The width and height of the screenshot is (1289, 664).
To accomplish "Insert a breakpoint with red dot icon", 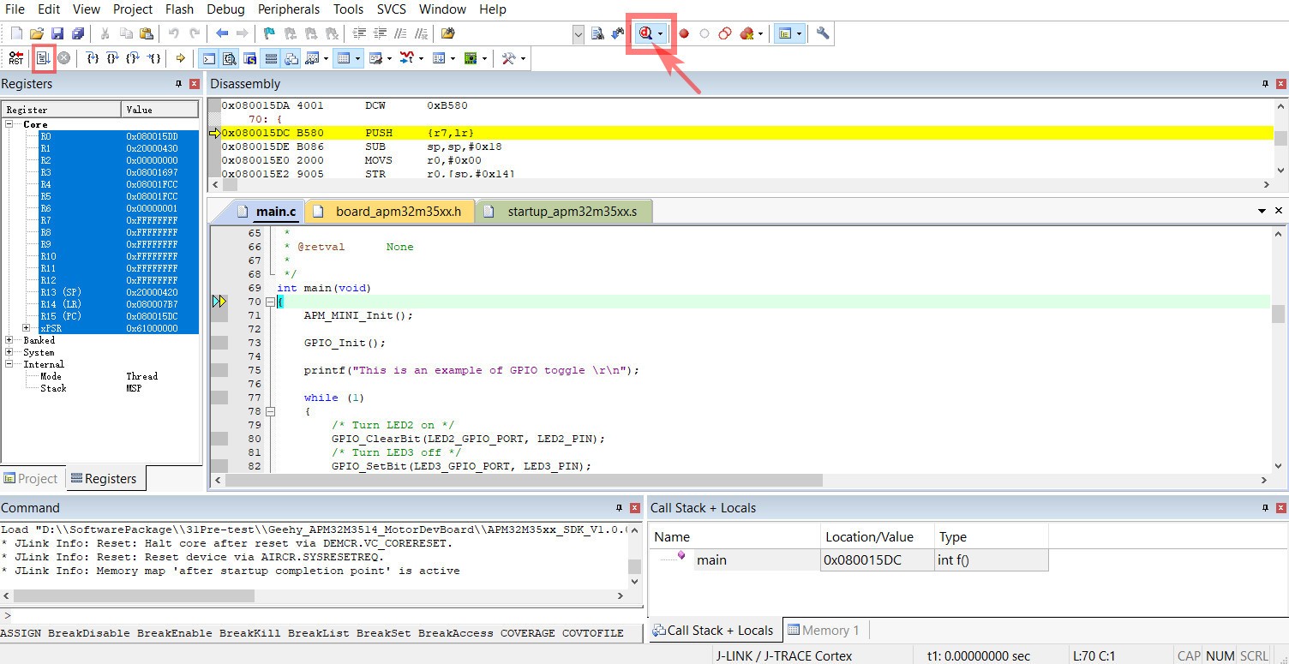I will (x=684, y=33).
